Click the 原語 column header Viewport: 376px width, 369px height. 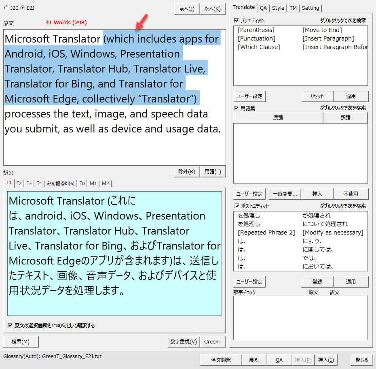278,118
